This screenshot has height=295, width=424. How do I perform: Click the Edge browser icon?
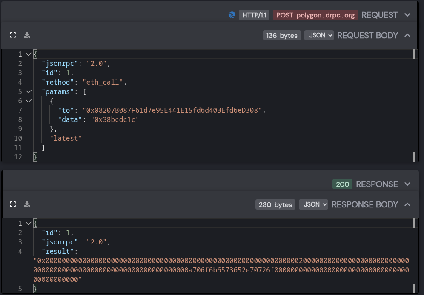point(232,15)
